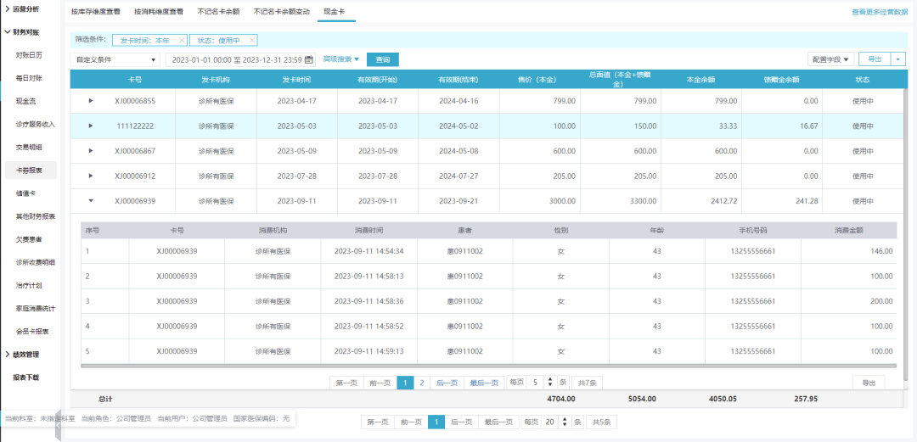Open 交易明细 in sidebar
Image resolution: width=917 pixels, height=442 pixels.
29,147
